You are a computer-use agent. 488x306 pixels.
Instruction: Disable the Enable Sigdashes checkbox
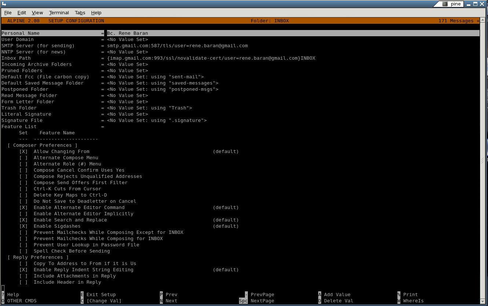pyautogui.click(x=23, y=226)
